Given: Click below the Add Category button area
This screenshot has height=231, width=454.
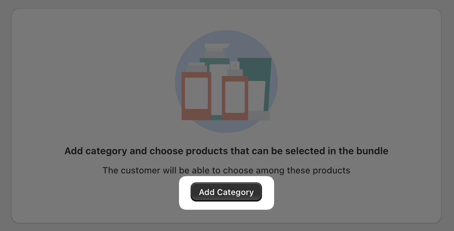Looking at the screenshot, I should click(226, 216).
